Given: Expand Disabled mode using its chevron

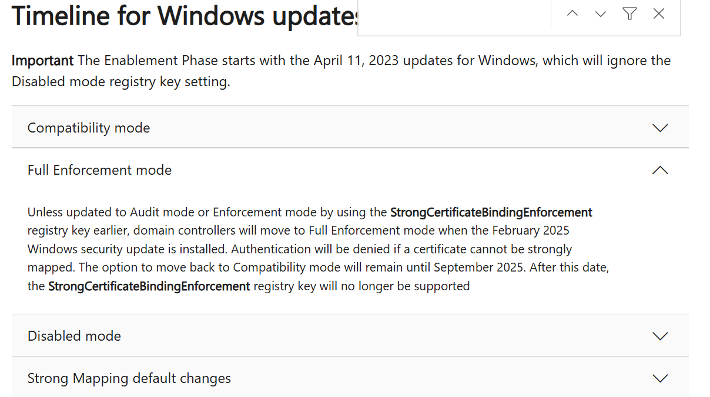Looking at the screenshot, I should click(661, 336).
